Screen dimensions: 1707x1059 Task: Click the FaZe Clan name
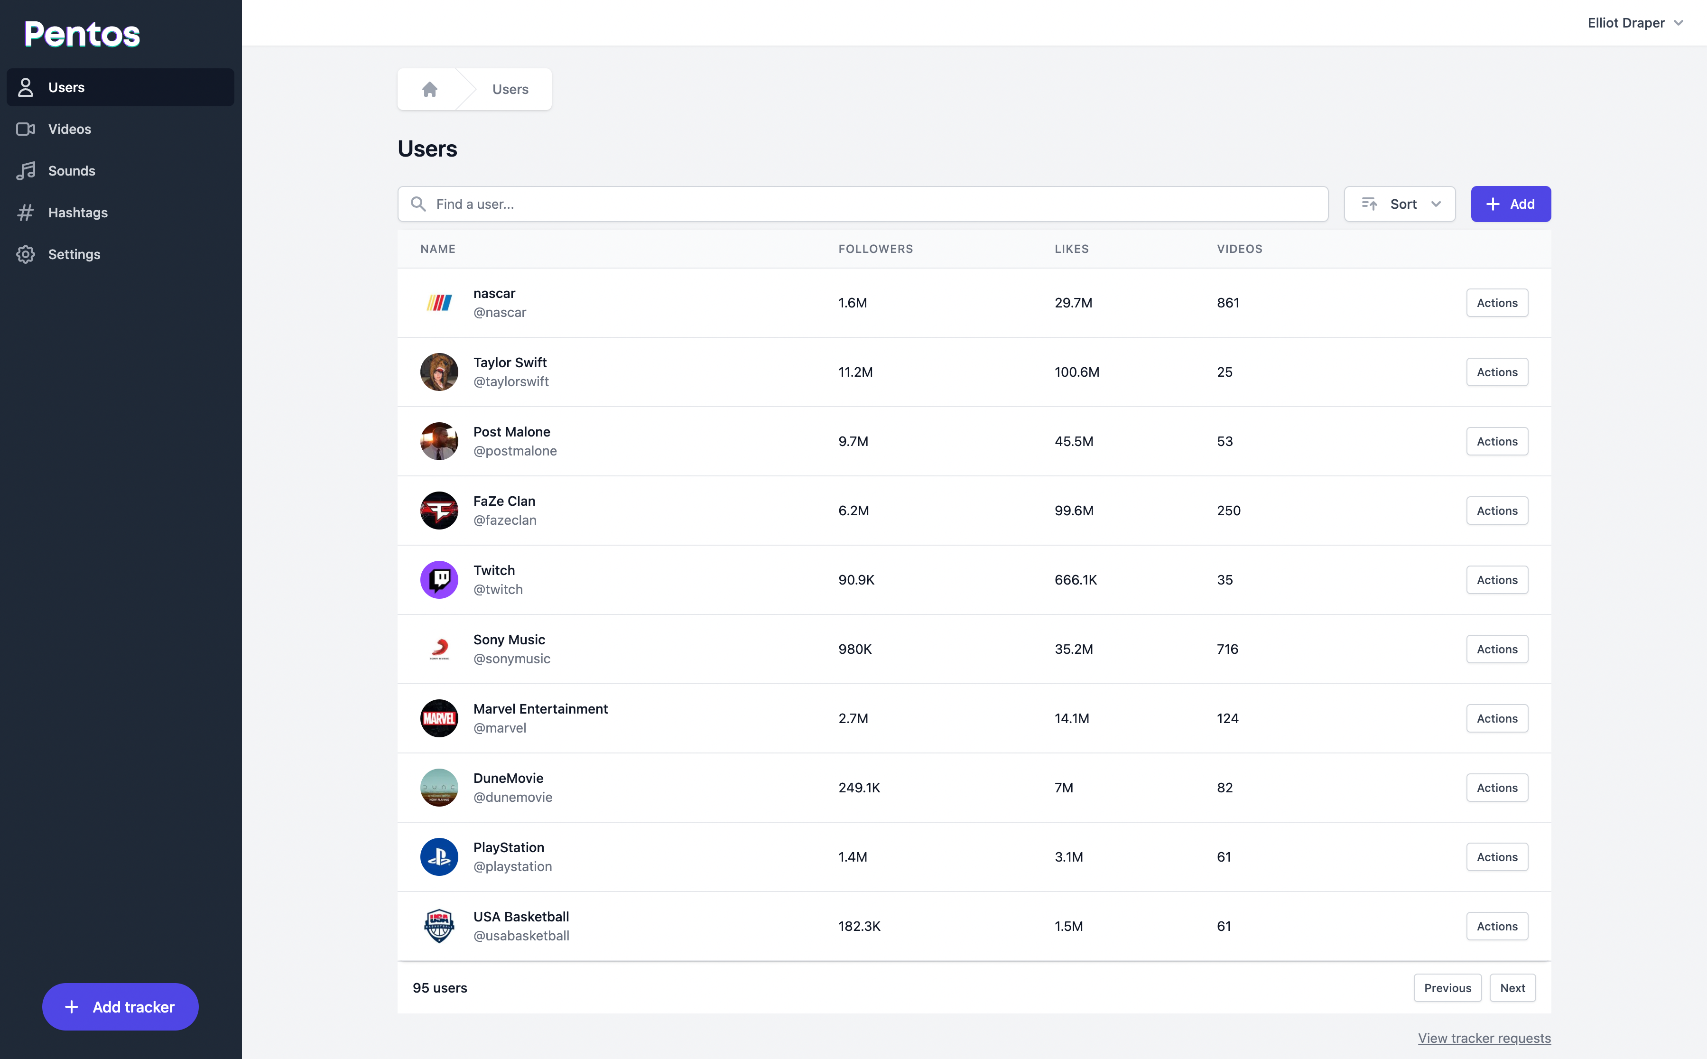pyautogui.click(x=504, y=501)
